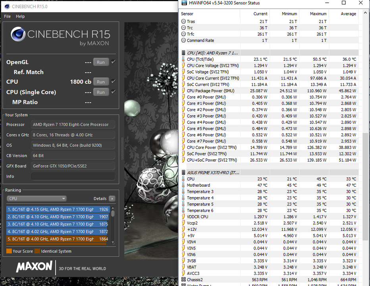Click the lightning icon for SoC Voltage
Screen dimensions: 370x286
pyautogui.click(x=183, y=72)
